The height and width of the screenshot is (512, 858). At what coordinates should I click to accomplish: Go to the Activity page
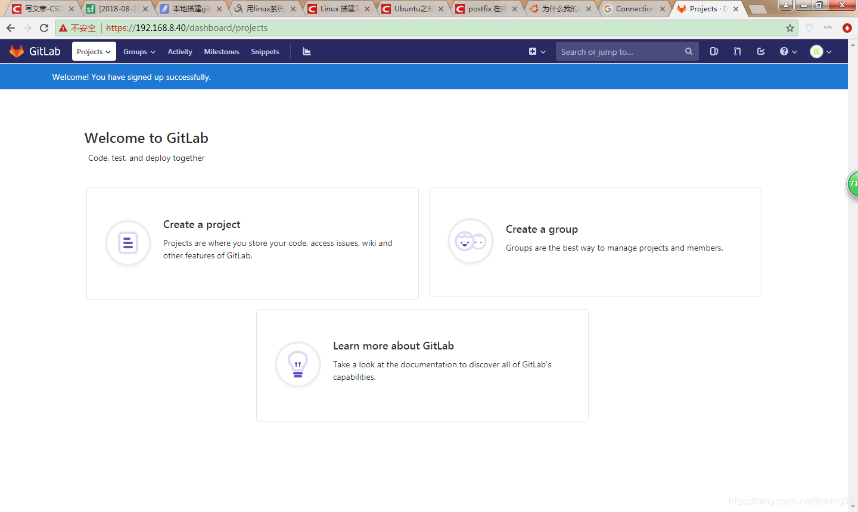pos(180,52)
